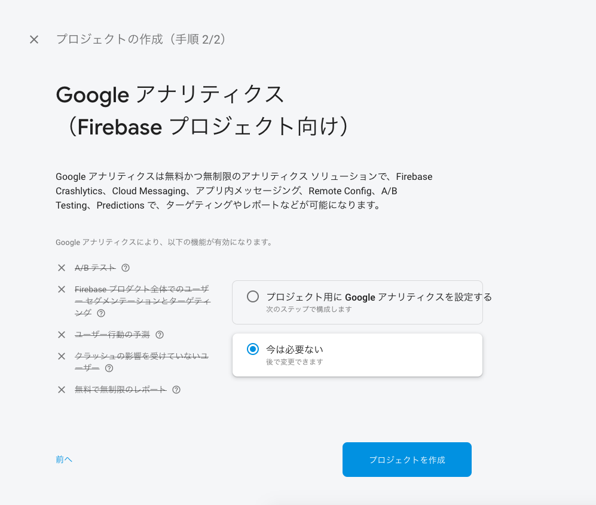Click the 今は必要ない option card
Image resolution: width=596 pixels, height=505 pixels.
pyautogui.click(x=357, y=354)
